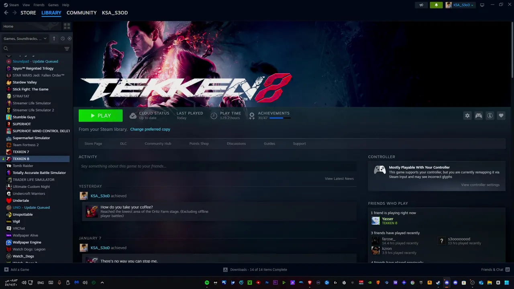This screenshot has height=289, width=514.
Task: Click Add a Game button
Action: pos(16,270)
